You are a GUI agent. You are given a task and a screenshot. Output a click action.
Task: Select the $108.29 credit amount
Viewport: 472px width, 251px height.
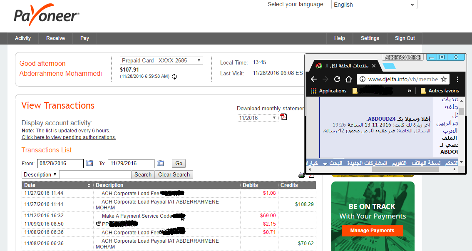click(304, 204)
